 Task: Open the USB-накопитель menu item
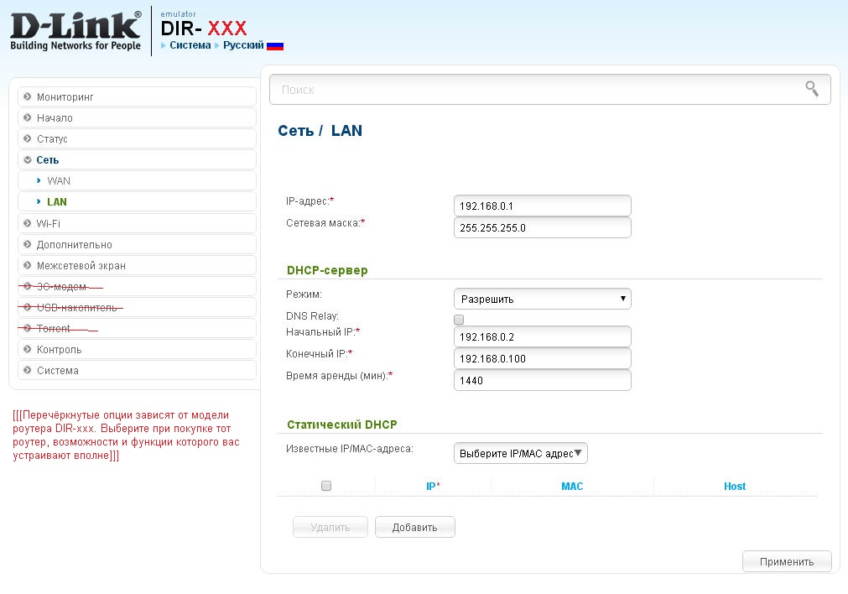[x=137, y=307]
